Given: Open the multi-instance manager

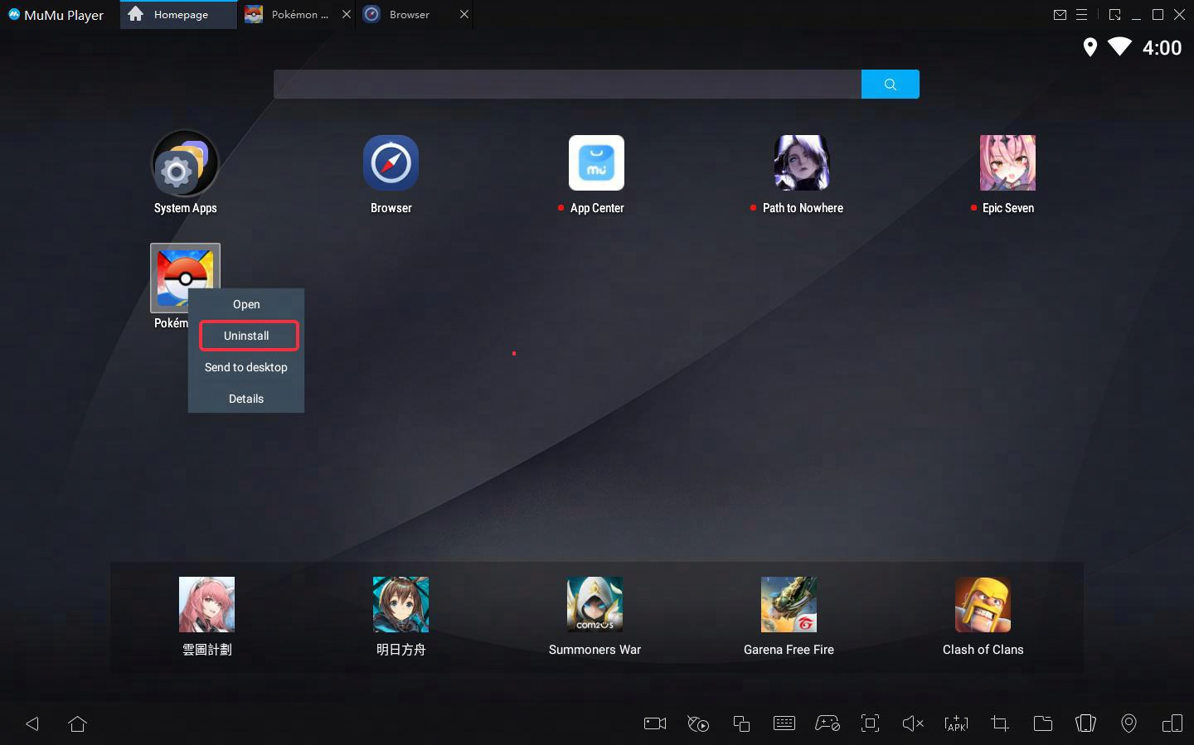Looking at the screenshot, I should point(741,723).
